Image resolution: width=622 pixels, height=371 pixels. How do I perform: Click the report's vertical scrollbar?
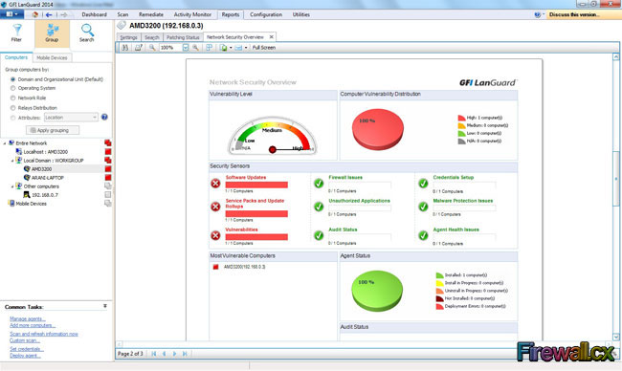pyautogui.click(x=616, y=197)
